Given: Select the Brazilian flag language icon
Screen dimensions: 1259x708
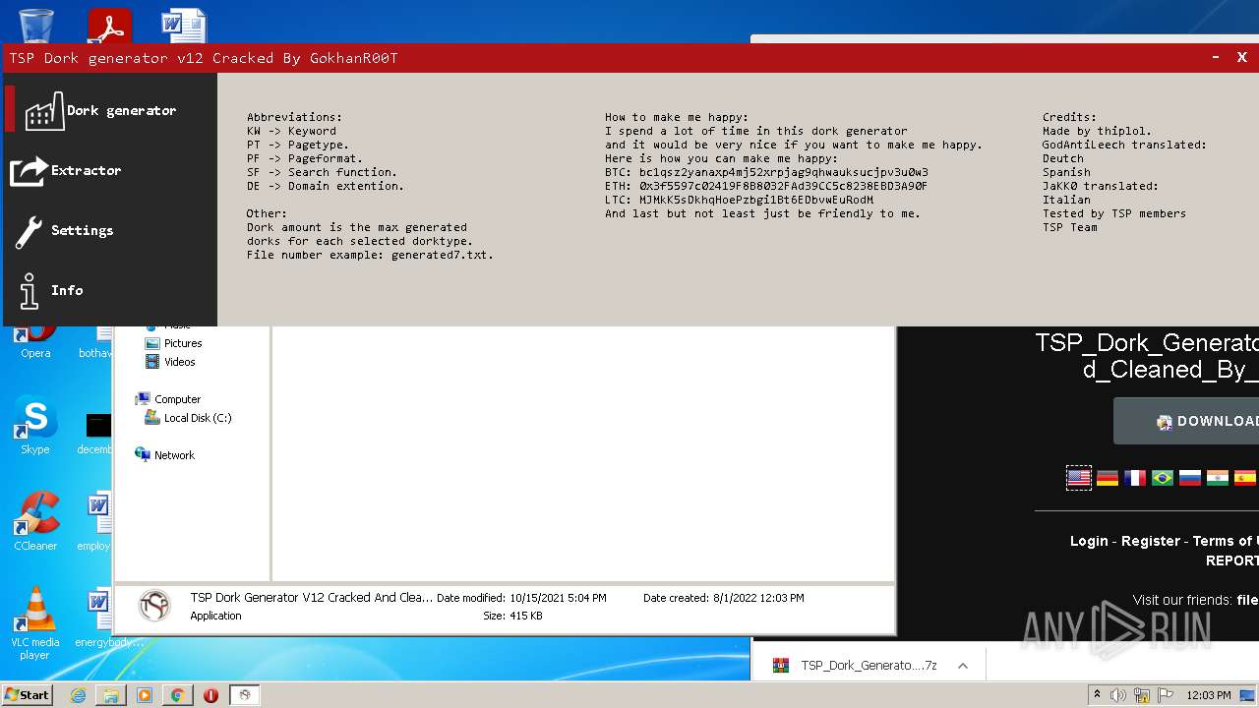Looking at the screenshot, I should coord(1163,478).
